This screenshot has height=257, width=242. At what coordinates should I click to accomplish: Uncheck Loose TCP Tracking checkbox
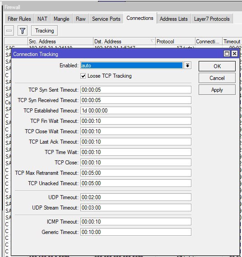[x=83, y=76]
